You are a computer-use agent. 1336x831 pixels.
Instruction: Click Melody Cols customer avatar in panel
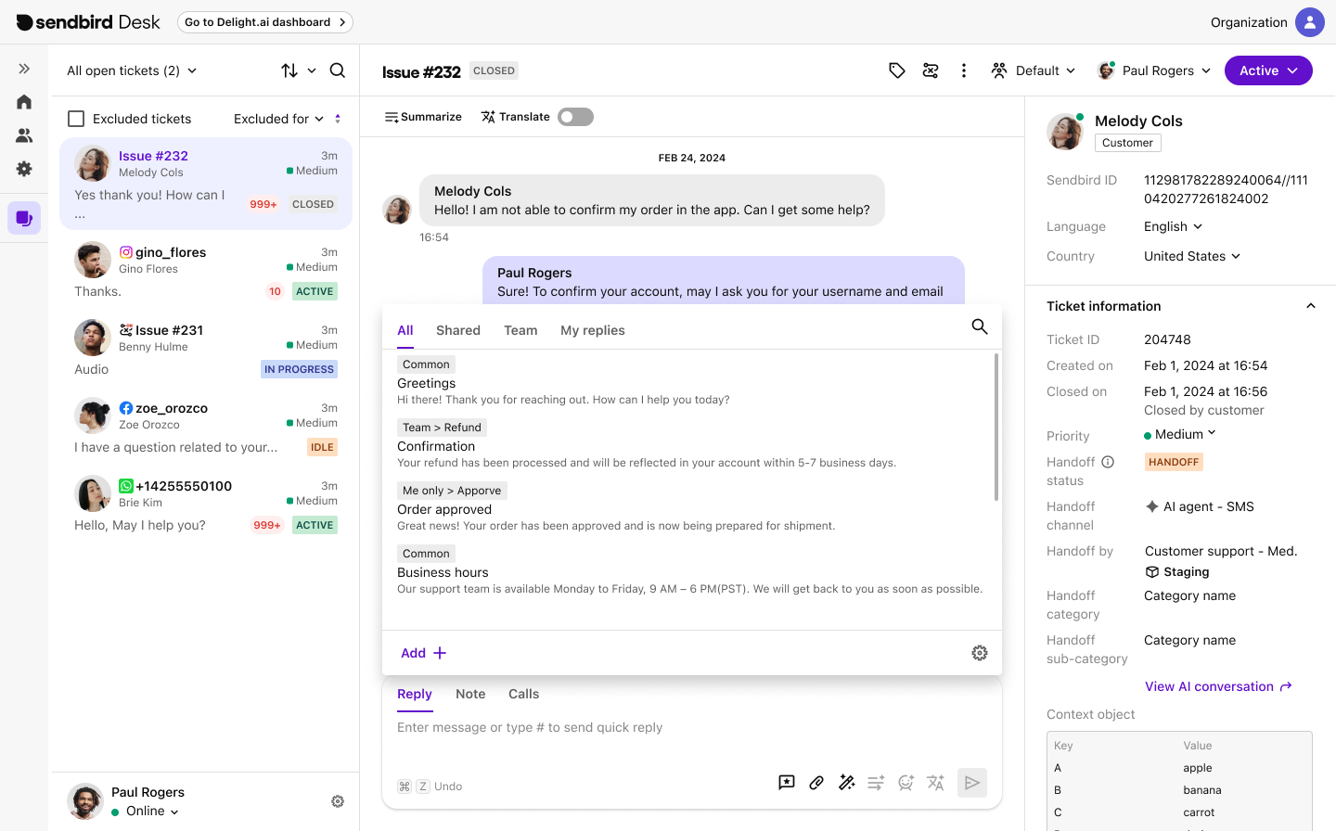pyautogui.click(x=1065, y=132)
